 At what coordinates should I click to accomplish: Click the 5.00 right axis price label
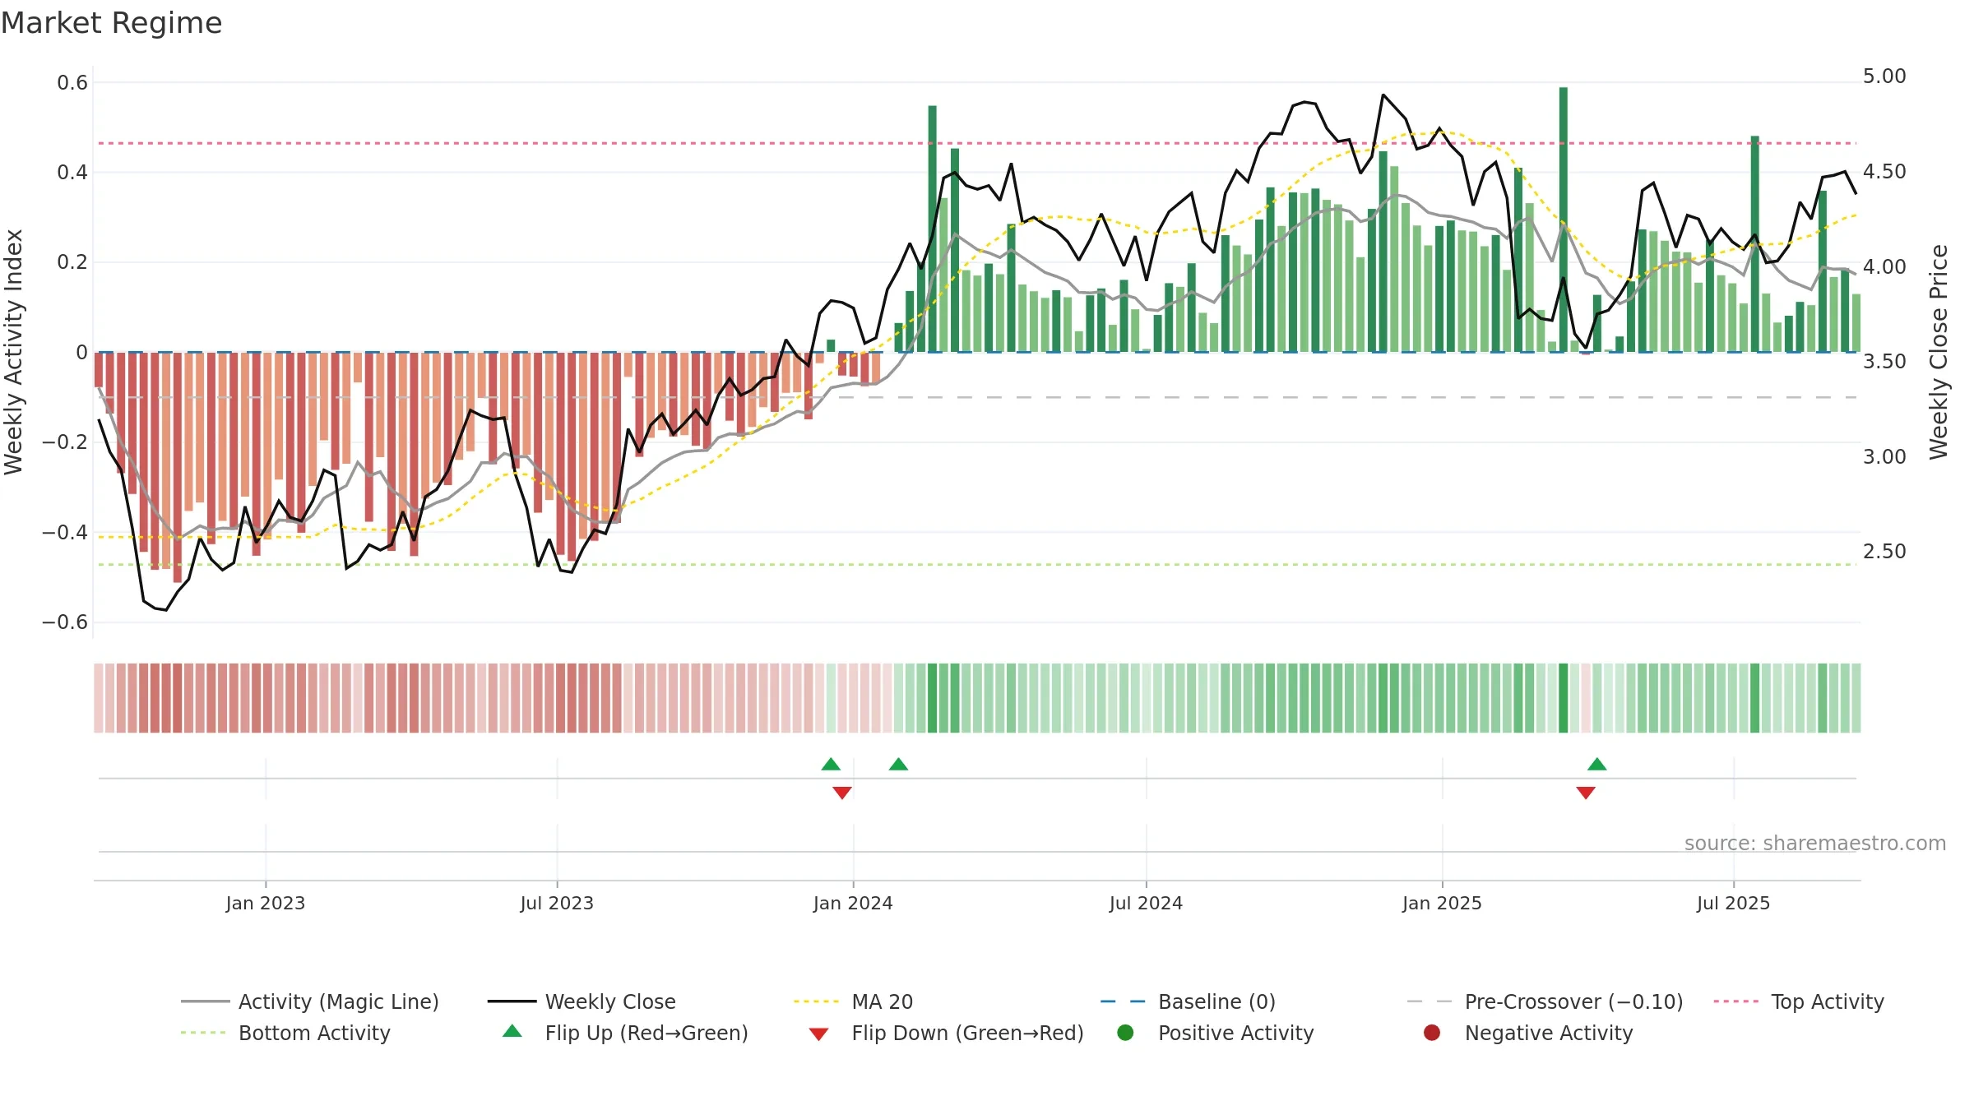1884,76
